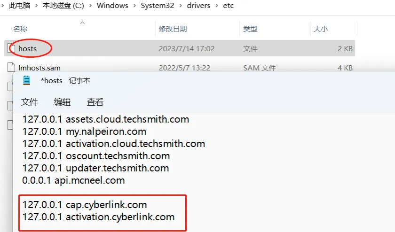
Task: Click the lmhosts.sam file icon
Action: coord(11,67)
